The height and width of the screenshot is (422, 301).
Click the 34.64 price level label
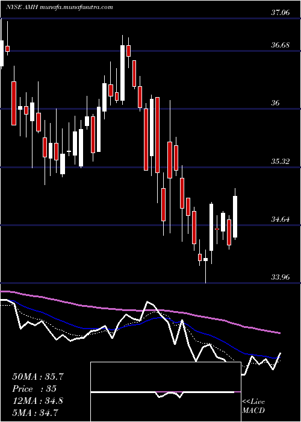[281, 219]
